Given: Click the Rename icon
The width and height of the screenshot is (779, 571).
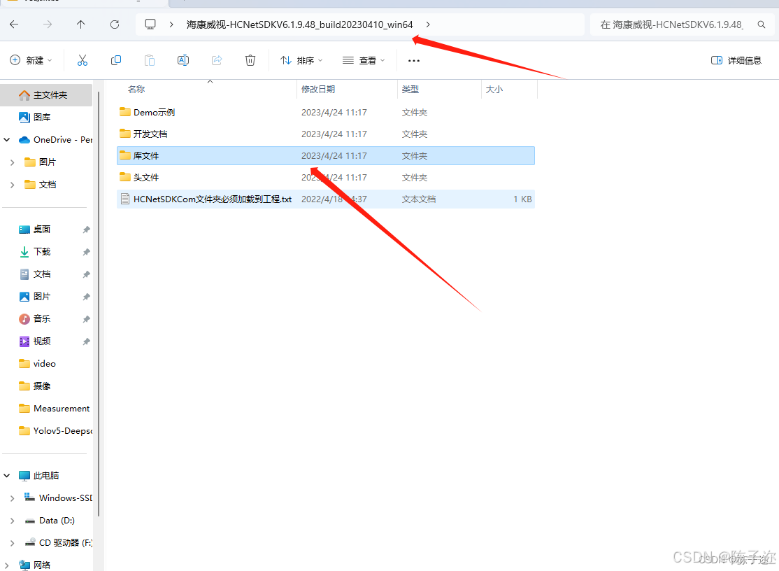Looking at the screenshot, I should 183,60.
